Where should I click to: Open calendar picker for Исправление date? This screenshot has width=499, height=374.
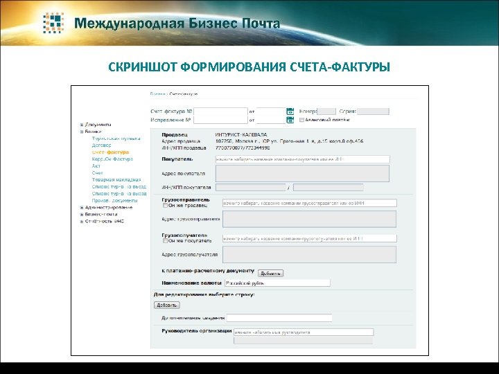pos(290,120)
